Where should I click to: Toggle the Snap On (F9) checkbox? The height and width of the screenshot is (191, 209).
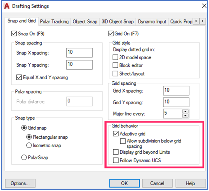click(x=14, y=34)
